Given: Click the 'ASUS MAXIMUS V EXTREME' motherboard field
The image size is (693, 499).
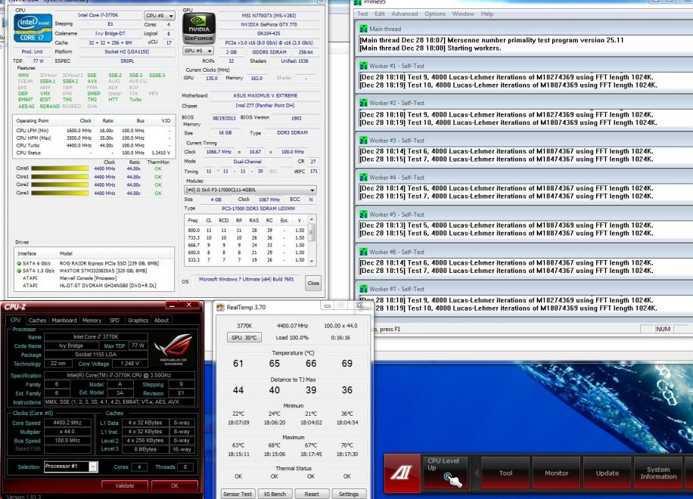Looking at the screenshot, I should (x=266, y=95).
